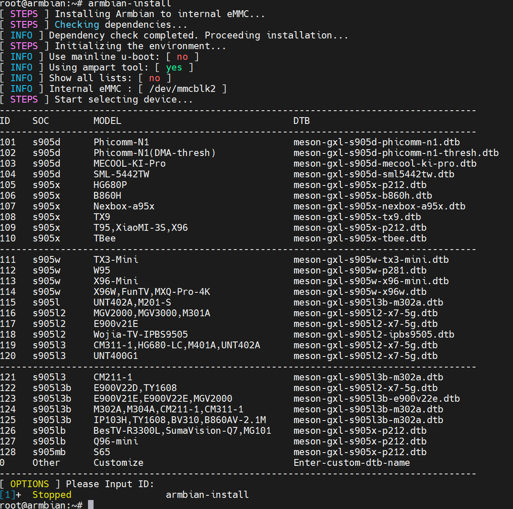Click the "no" value beside Show all lists

click(x=155, y=78)
